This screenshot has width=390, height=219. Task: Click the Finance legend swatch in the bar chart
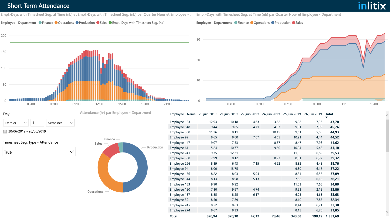click(40, 23)
